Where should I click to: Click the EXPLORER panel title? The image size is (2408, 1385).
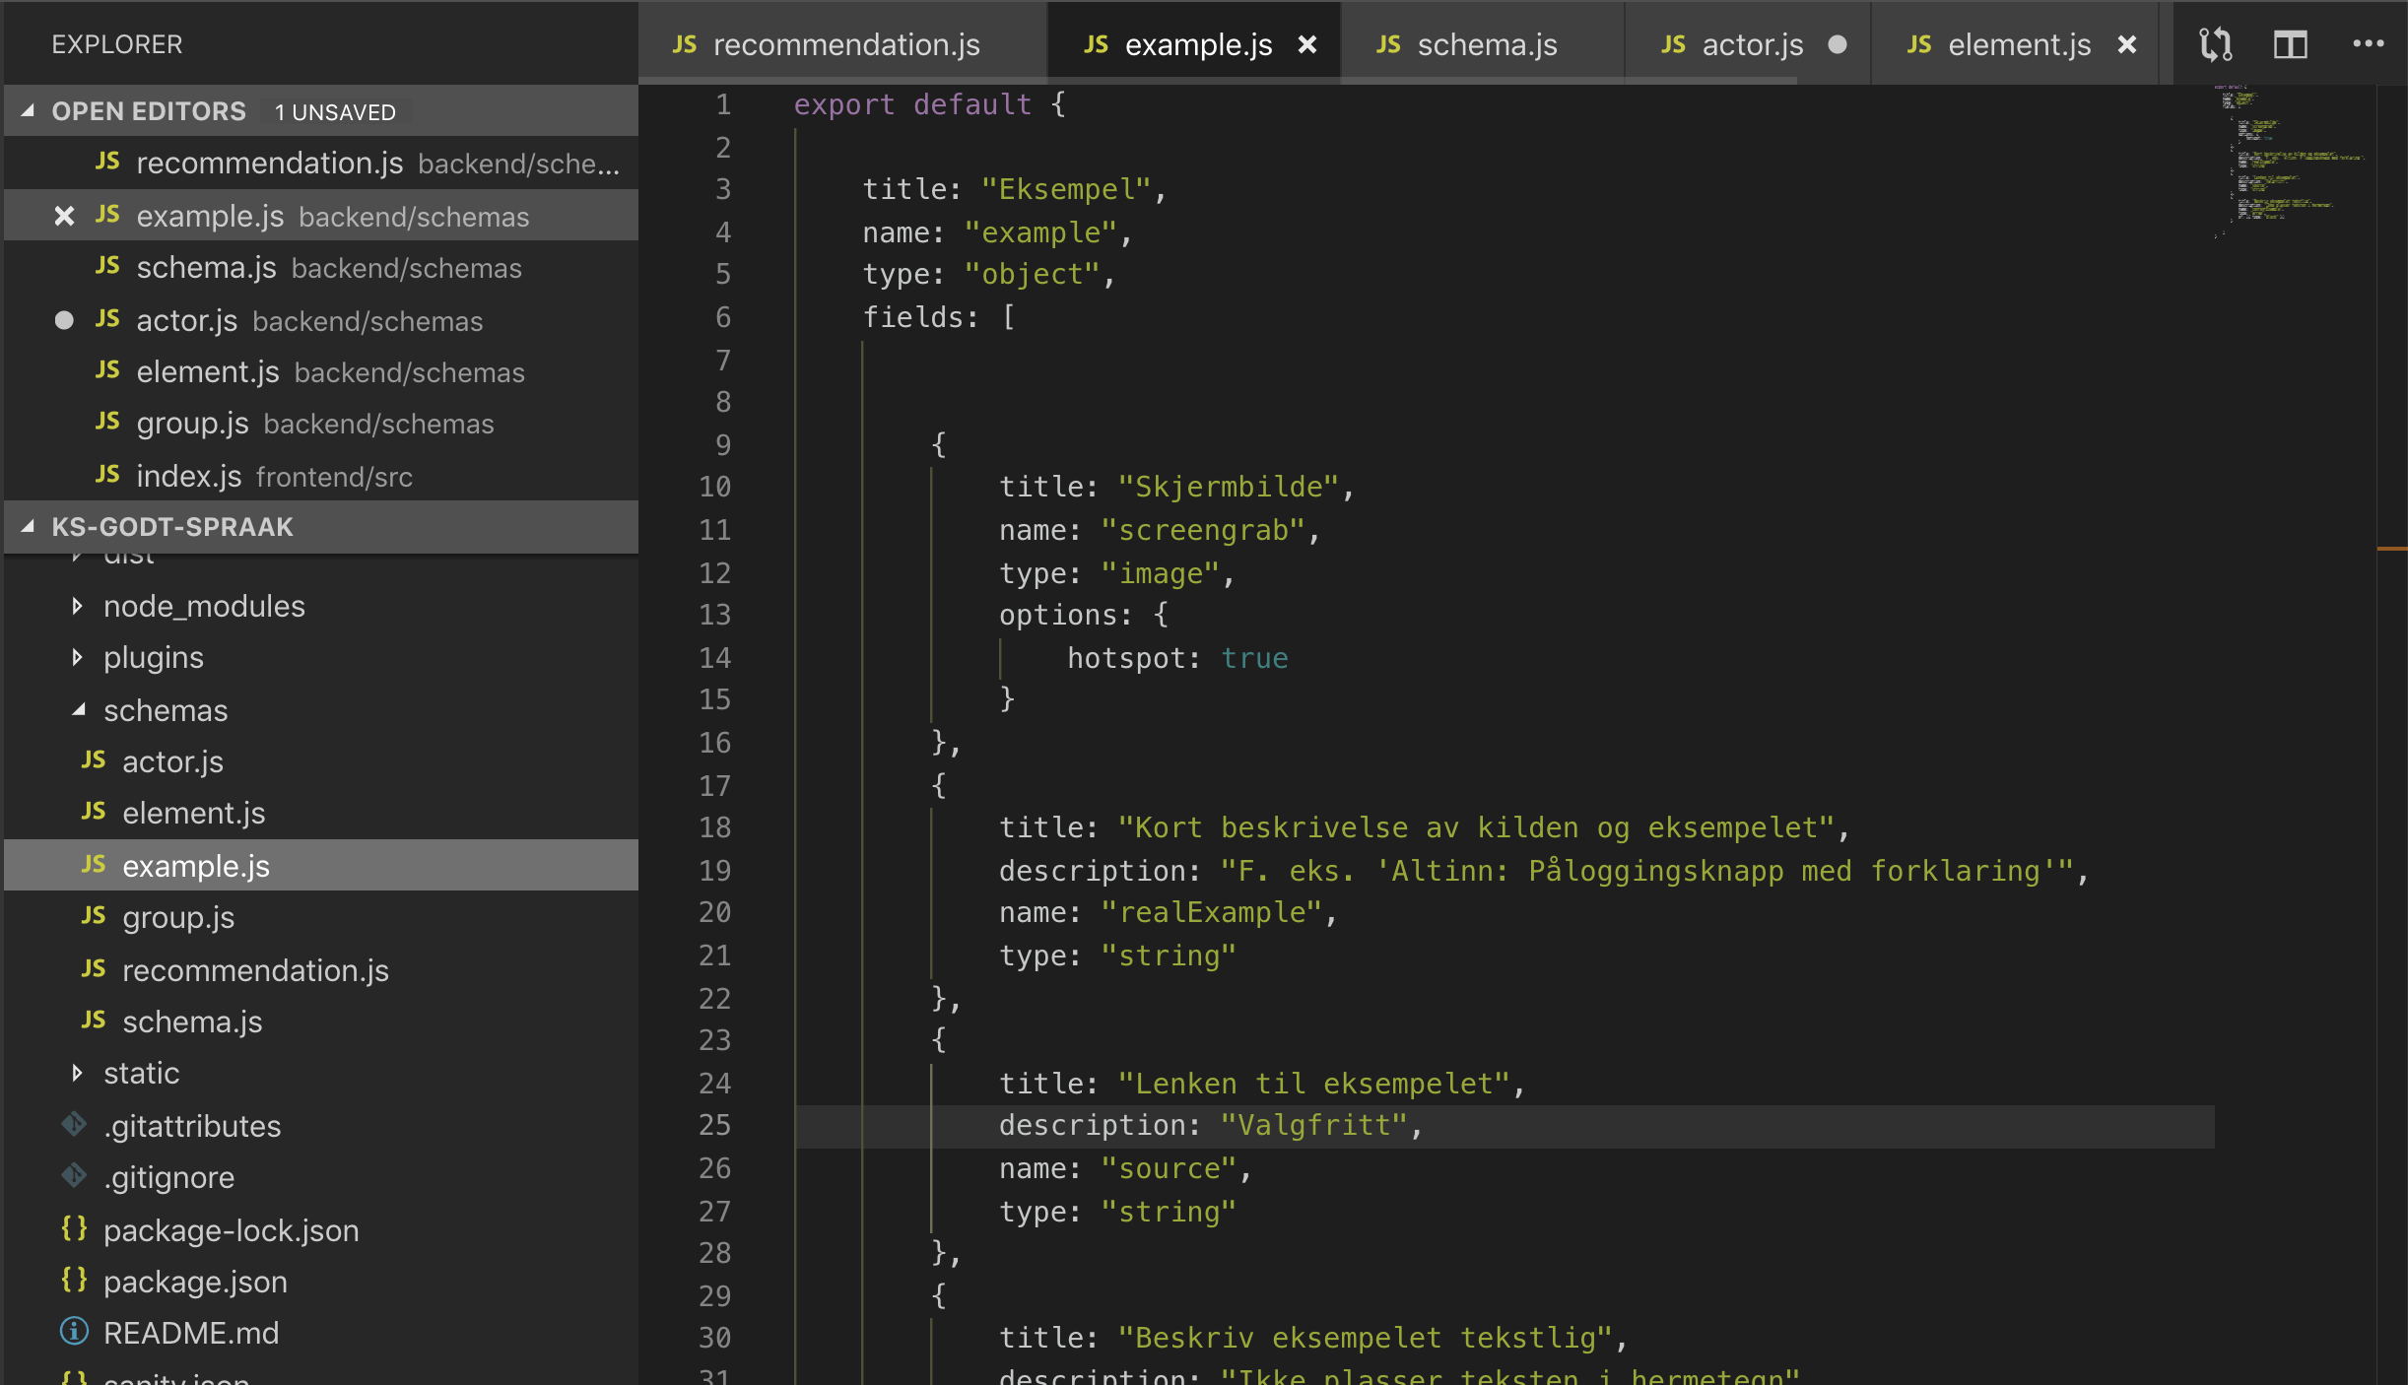tap(117, 44)
